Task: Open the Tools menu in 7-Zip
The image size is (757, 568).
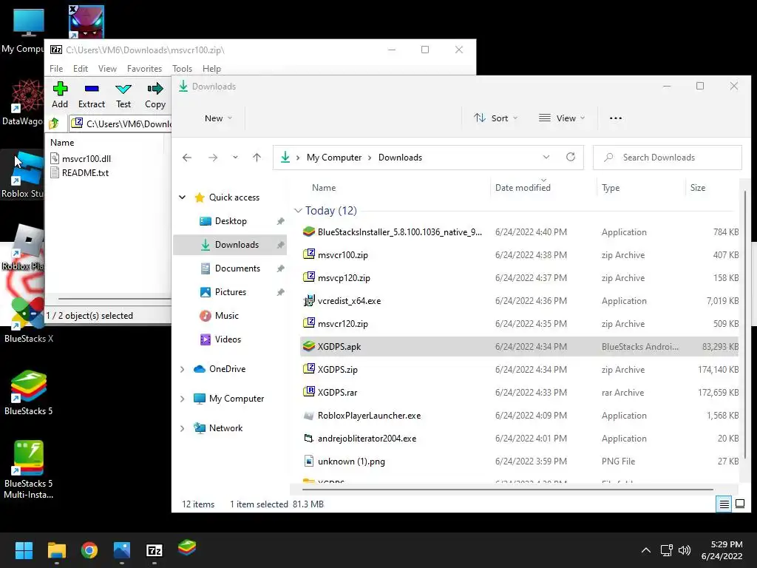Action: pos(182,69)
